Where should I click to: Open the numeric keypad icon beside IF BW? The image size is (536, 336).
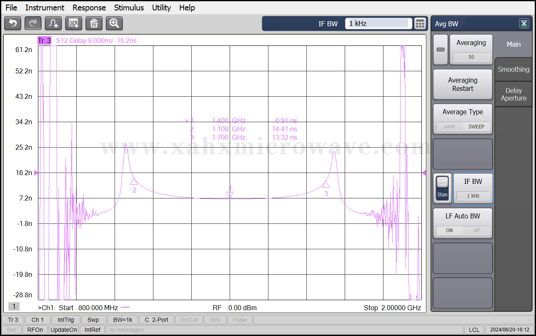coord(420,24)
